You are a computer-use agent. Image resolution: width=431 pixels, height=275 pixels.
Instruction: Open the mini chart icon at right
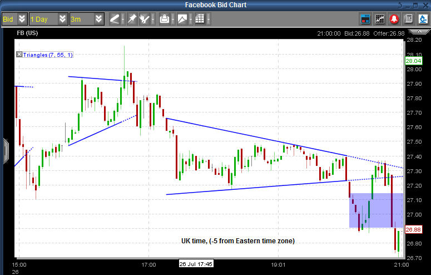[380, 19]
